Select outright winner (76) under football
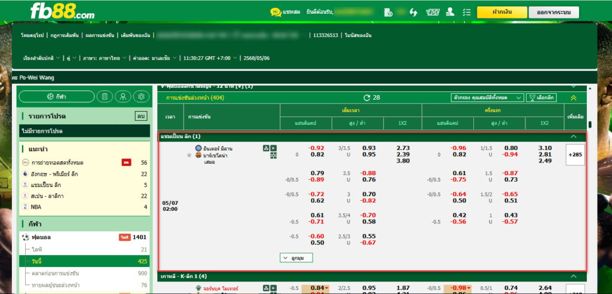Screen dimensions: 612x294 [x=84, y=285]
